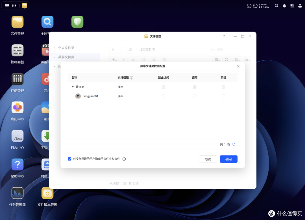Click the file manager help question mark
305x220 pixels.
pos(224,36)
